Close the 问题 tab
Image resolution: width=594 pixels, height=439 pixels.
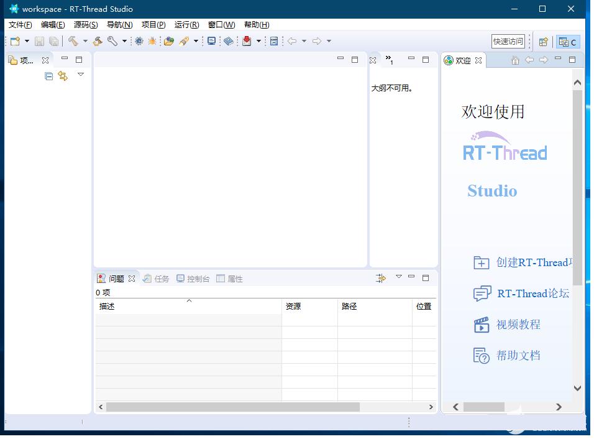pyautogui.click(x=132, y=279)
